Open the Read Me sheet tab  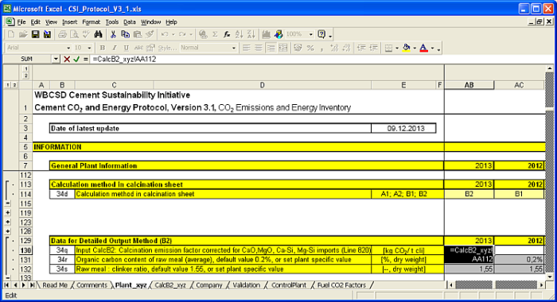(x=55, y=285)
